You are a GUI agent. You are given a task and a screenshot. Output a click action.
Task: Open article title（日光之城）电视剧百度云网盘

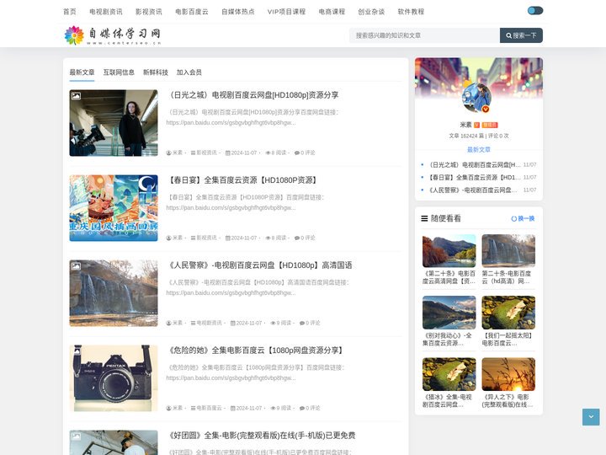click(252, 94)
